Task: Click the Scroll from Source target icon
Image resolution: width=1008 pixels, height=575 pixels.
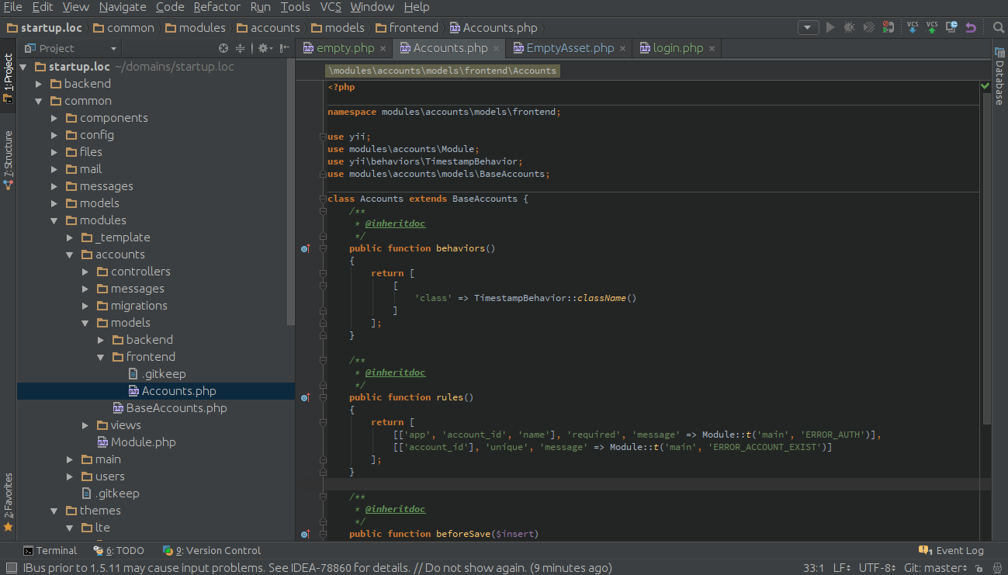Action: [223, 48]
